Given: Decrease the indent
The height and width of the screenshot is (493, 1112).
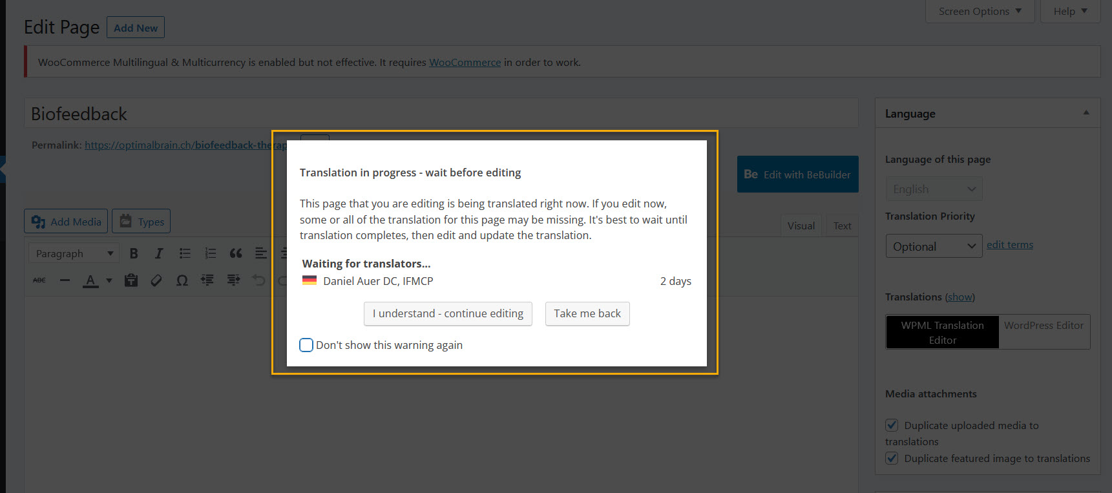Looking at the screenshot, I should [207, 280].
